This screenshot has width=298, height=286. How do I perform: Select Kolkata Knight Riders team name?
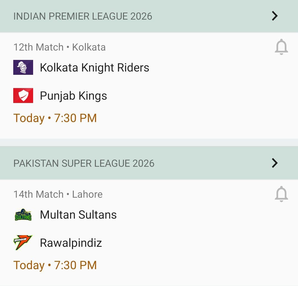[x=94, y=68]
